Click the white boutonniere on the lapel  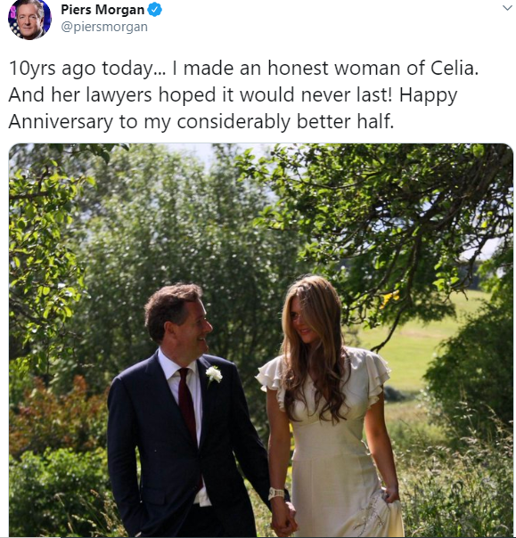214,375
